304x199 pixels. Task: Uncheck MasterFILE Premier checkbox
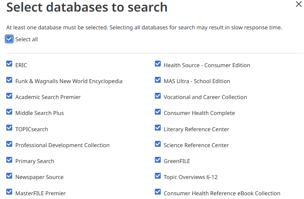[9, 192]
